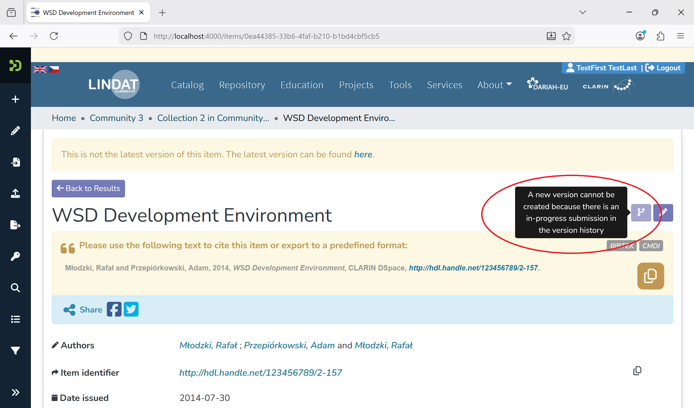The image size is (694, 408).
Task: Copy the item identifier handle
Action: (637, 371)
